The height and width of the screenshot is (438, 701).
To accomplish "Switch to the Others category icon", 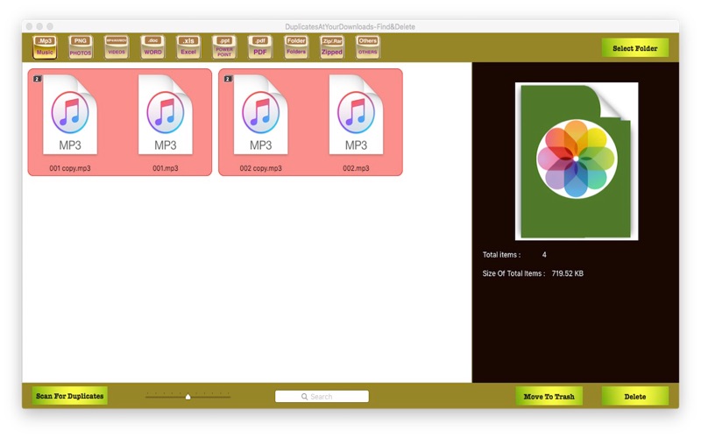I will tap(367, 47).
